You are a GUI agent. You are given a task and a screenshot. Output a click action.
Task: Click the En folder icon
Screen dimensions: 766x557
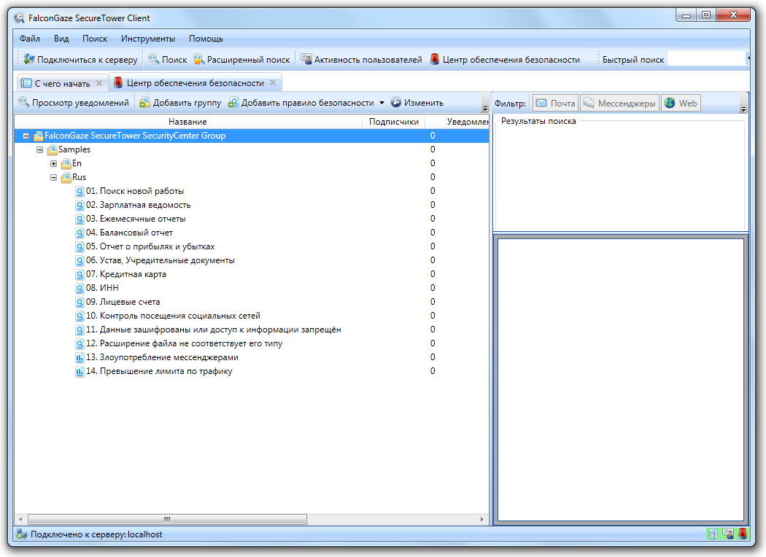point(66,163)
